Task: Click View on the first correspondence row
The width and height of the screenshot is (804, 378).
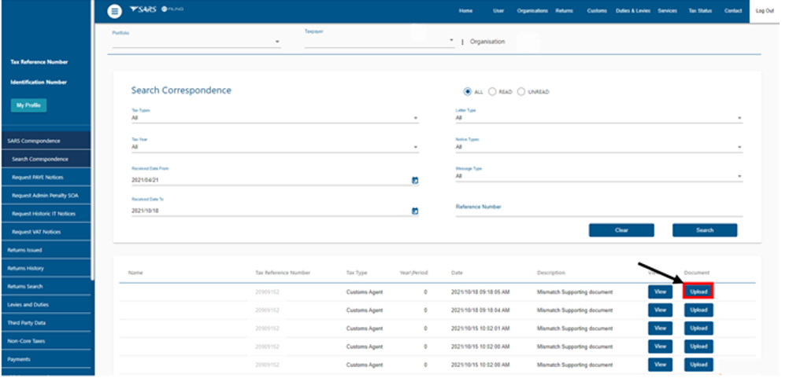Action: [x=660, y=291]
